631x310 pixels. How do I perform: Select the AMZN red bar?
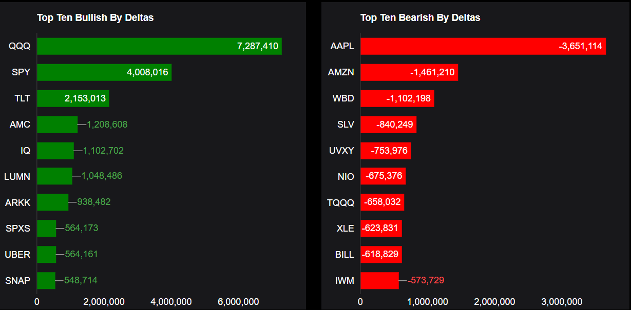tap(409, 72)
